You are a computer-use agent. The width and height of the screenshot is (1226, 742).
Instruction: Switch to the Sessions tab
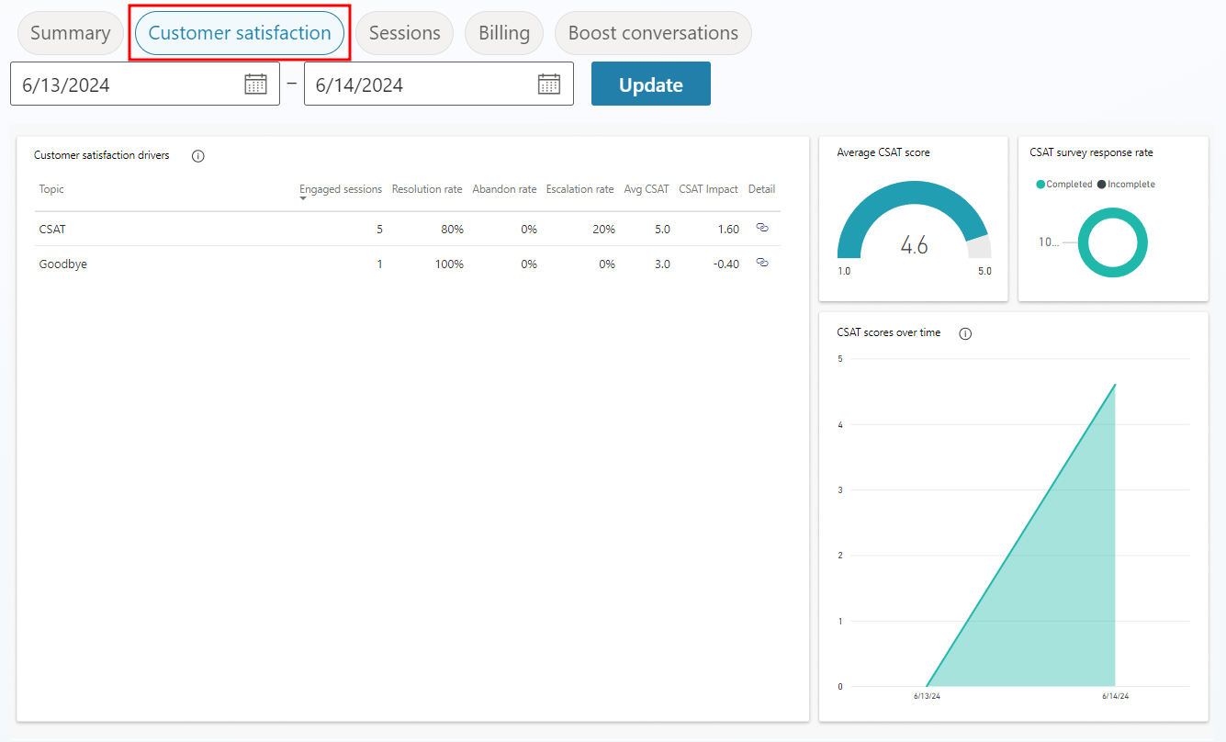(x=405, y=32)
